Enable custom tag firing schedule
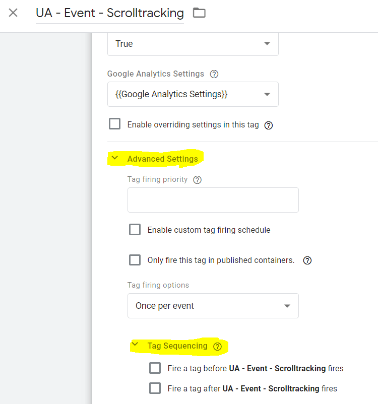 point(135,230)
